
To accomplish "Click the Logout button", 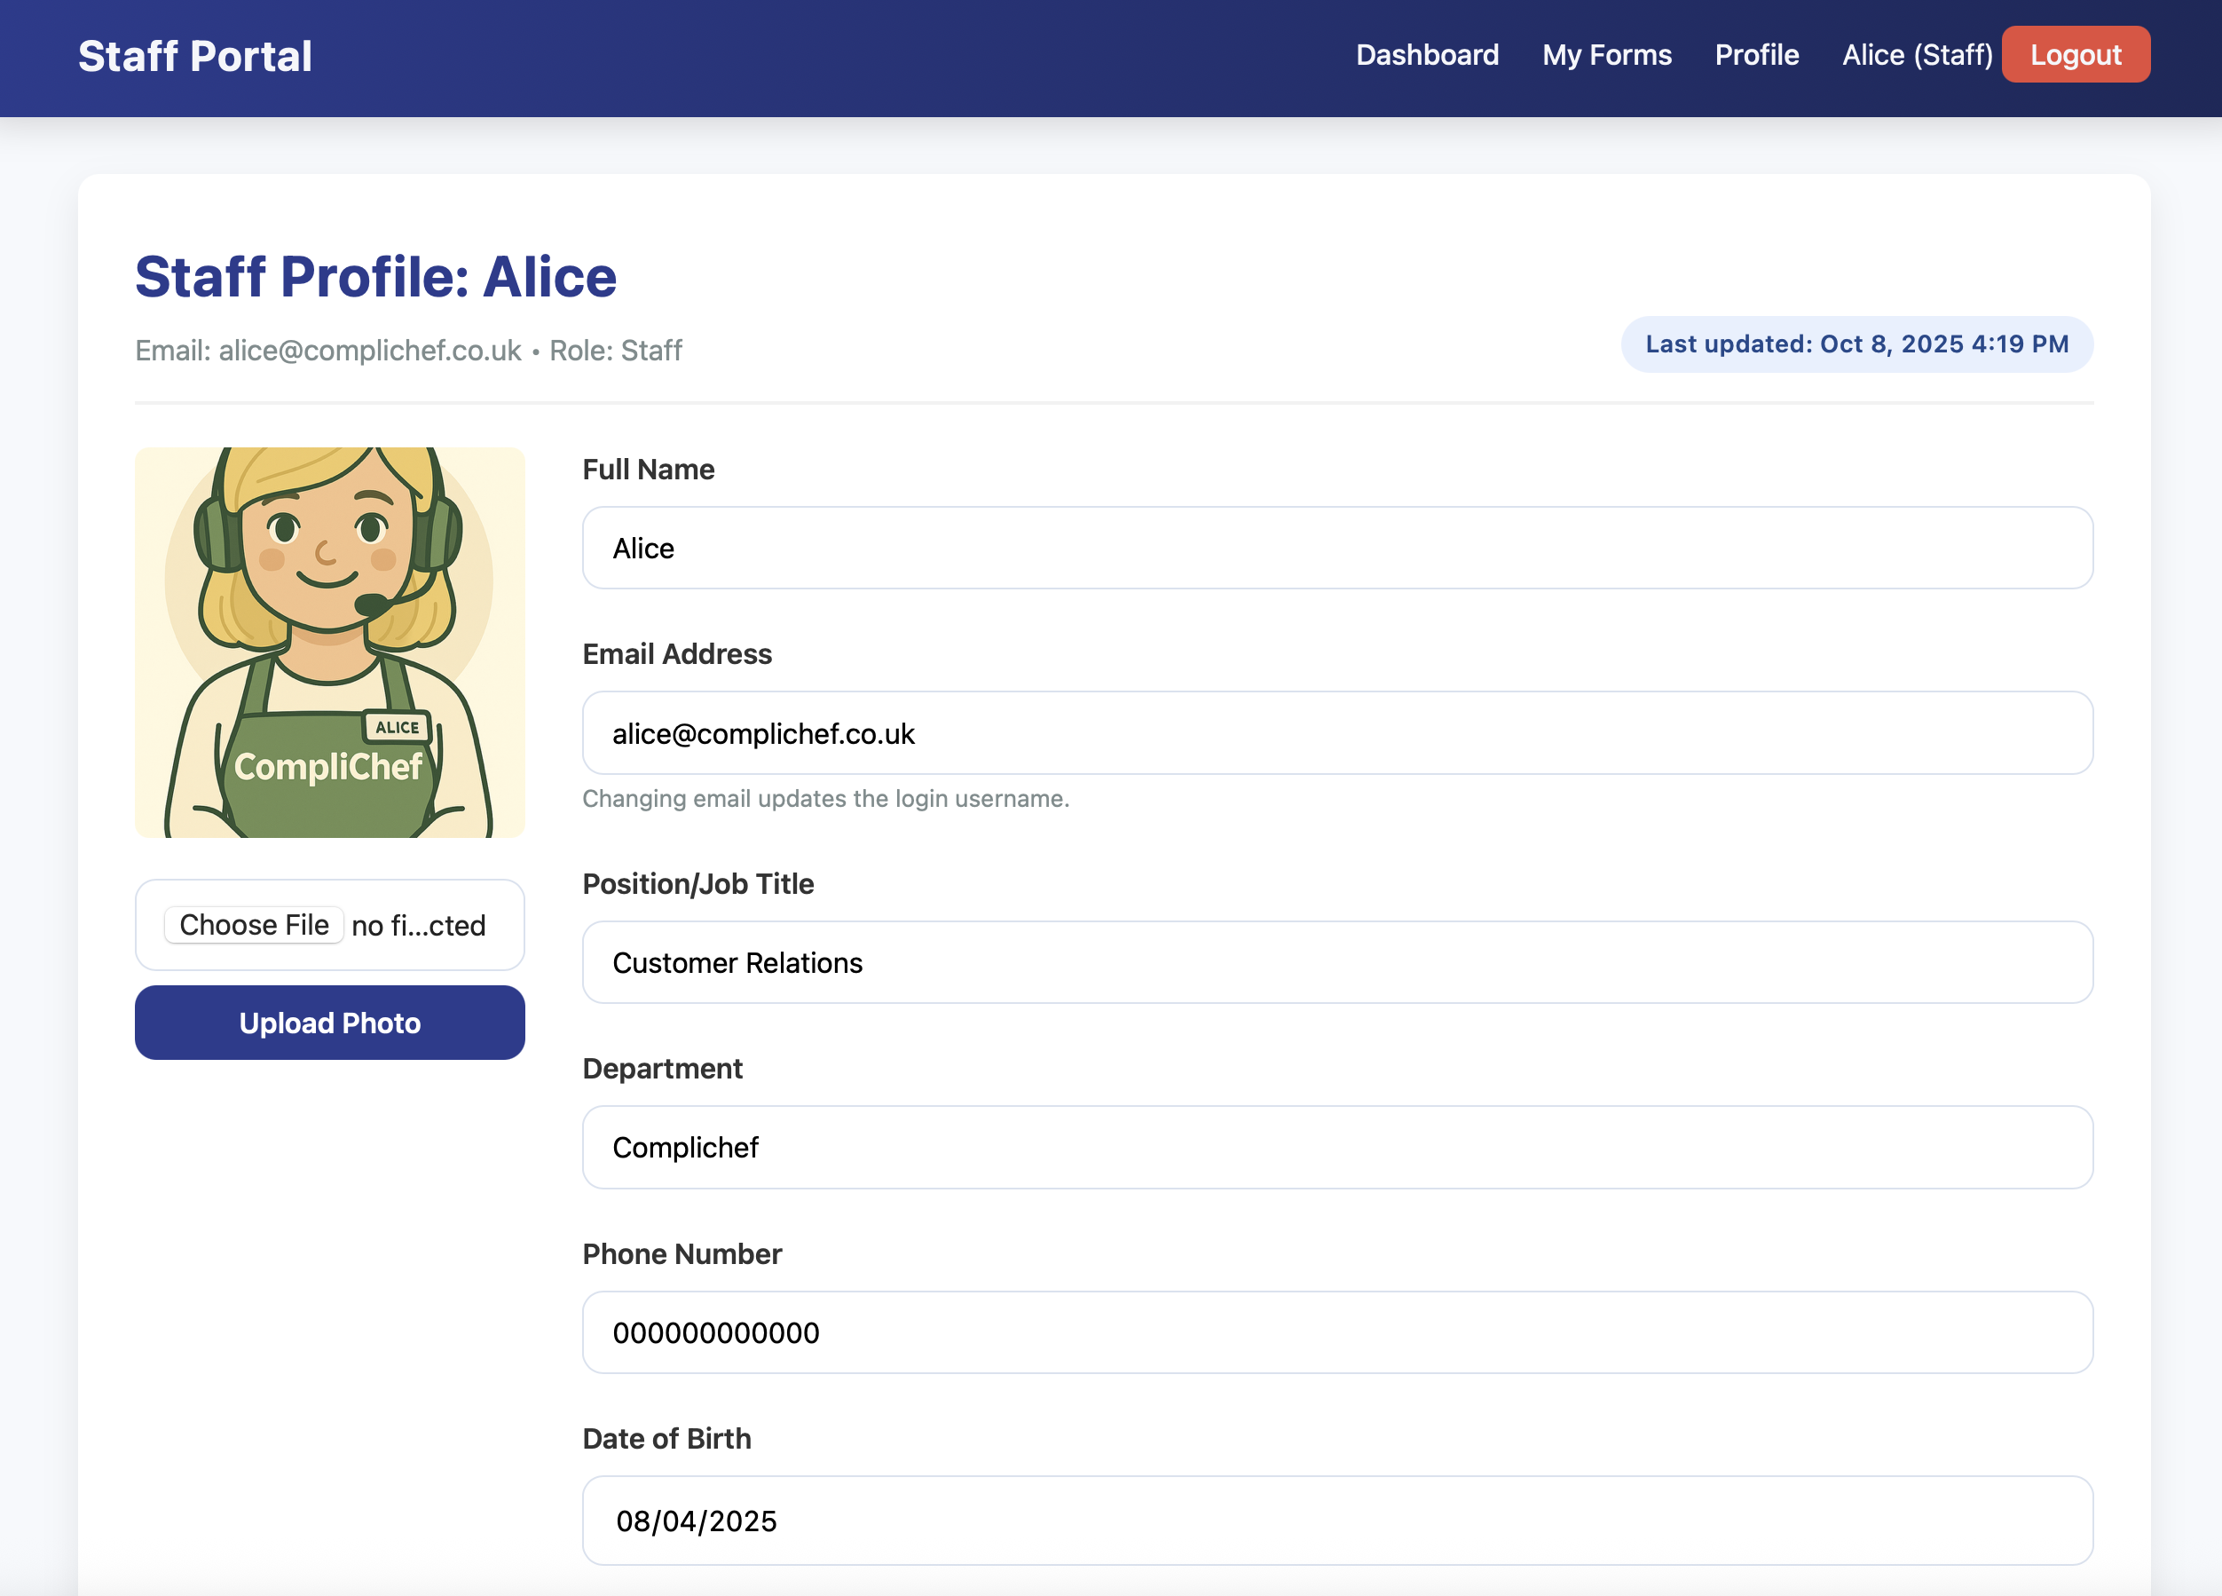I will [2075, 55].
